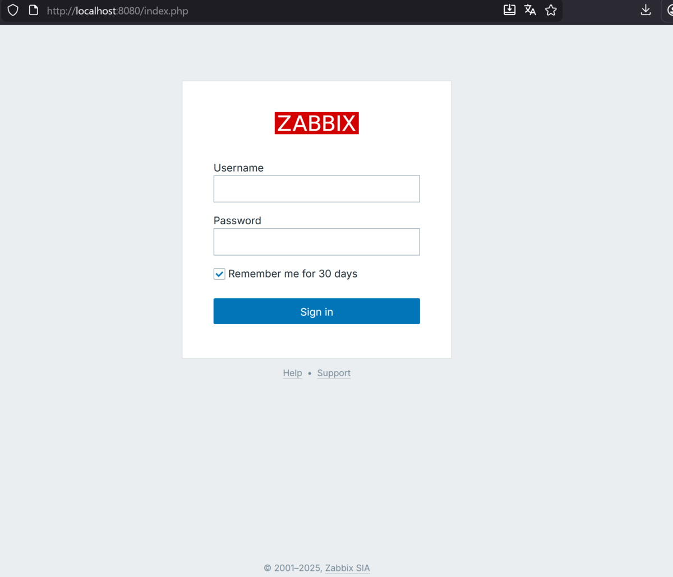Open the downloads arrow icon

(x=646, y=10)
